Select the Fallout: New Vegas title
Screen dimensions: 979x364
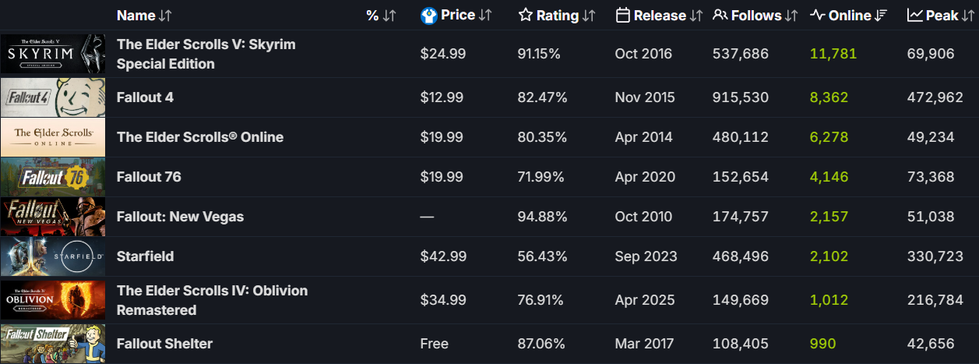pos(180,217)
